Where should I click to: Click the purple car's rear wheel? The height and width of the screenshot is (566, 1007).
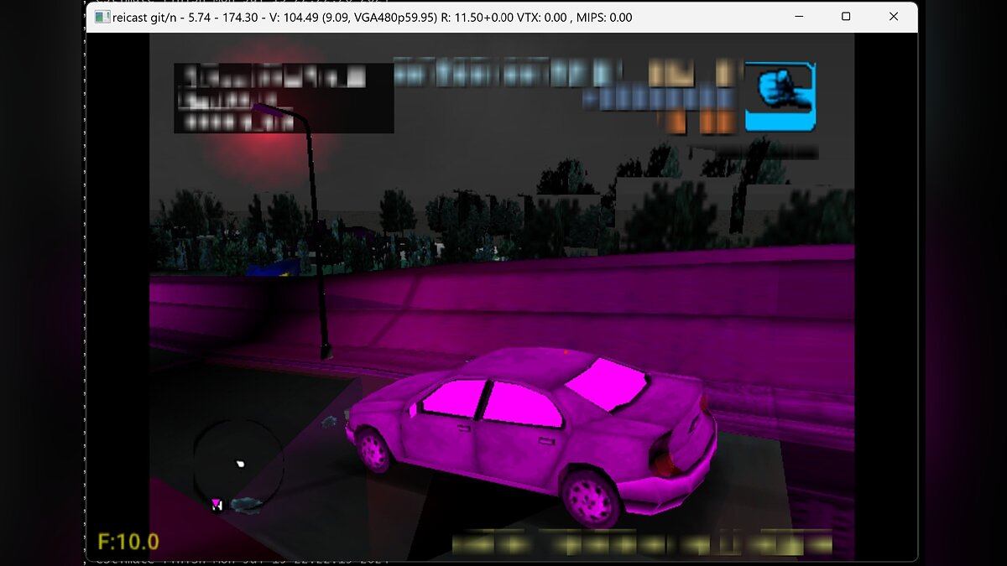[590, 497]
